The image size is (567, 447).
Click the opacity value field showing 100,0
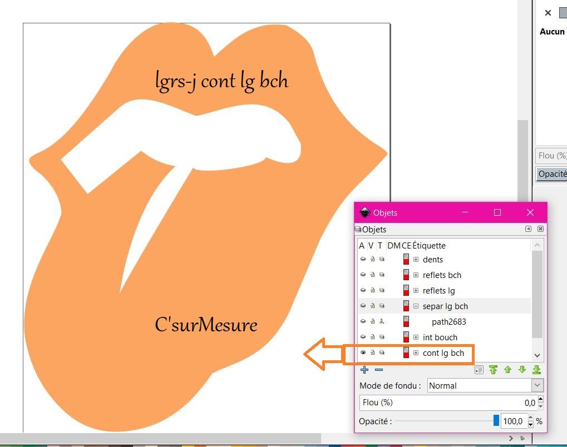tap(514, 421)
